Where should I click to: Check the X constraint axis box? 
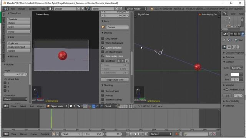tap(5, 83)
